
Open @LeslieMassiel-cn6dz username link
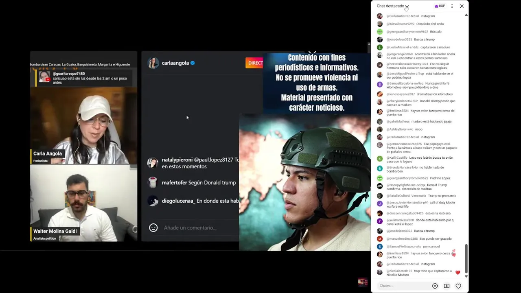pyautogui.click(x=402, y=47)
